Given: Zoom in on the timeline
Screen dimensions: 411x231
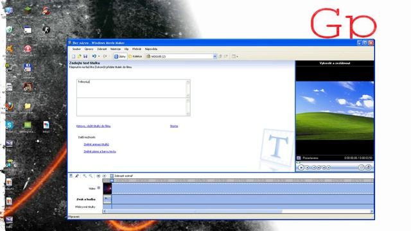Looking at the screenshot, I should click(x=85, y=176).
